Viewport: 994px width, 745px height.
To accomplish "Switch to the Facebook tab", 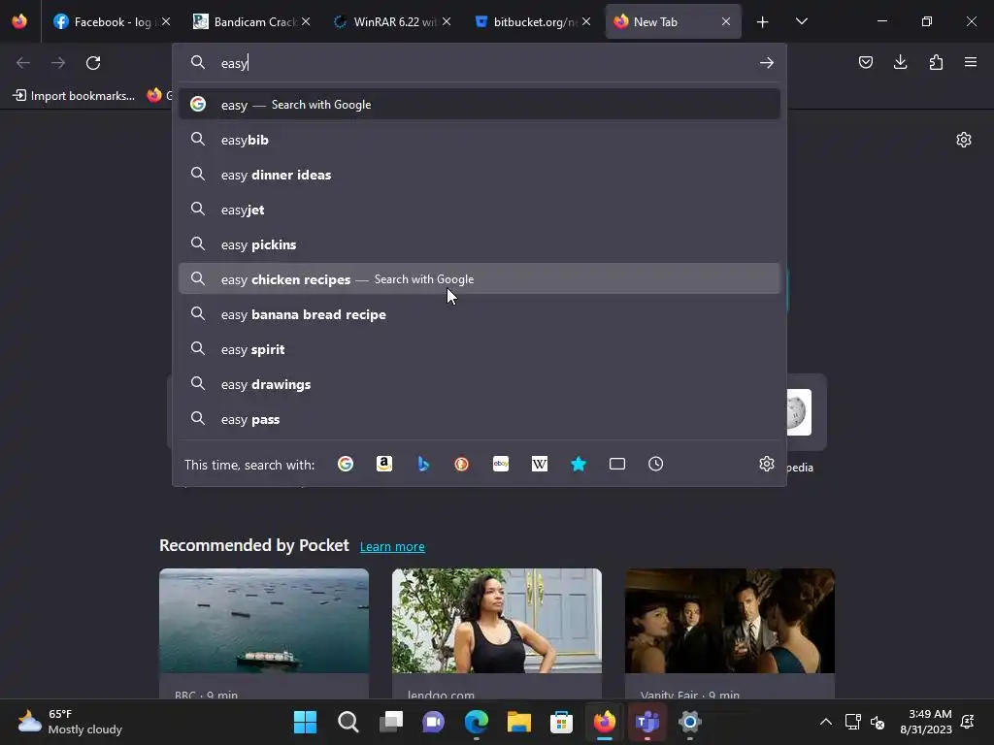I will pos(103,22).
